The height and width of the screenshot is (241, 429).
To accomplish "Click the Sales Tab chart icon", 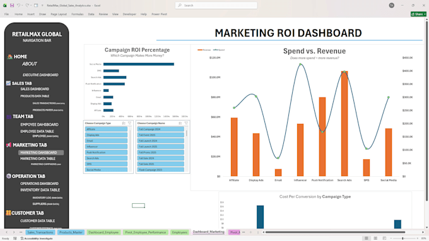I will click(8, 83).
